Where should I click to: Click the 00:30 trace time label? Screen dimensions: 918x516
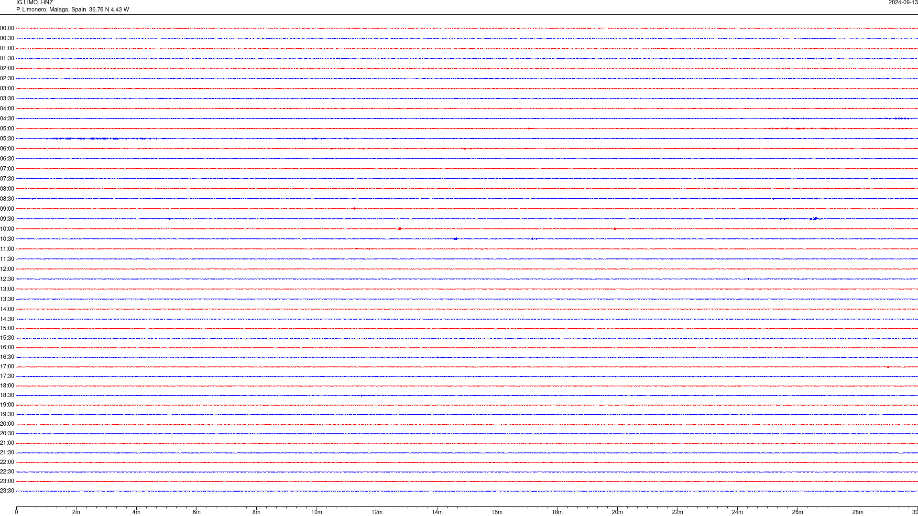pos(7,38)
